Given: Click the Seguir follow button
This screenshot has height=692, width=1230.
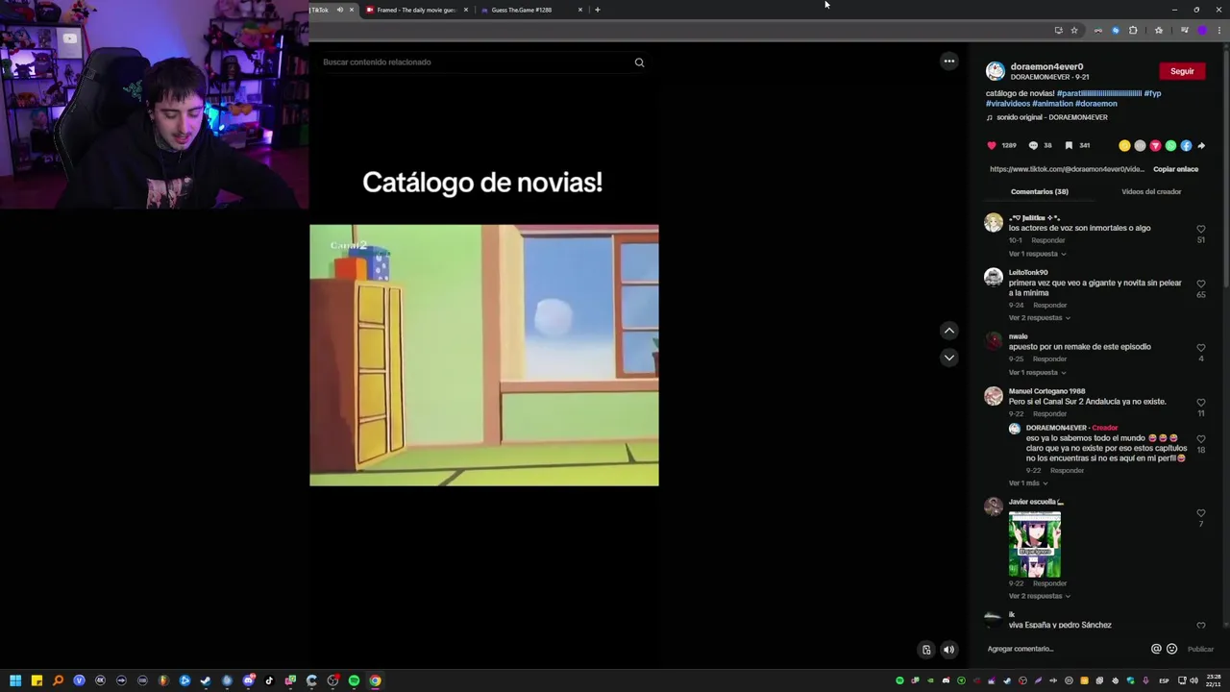Looking at the screenshot, I should pos(1182,71).
